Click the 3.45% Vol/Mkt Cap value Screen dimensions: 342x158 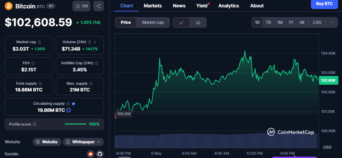[80, 70]
